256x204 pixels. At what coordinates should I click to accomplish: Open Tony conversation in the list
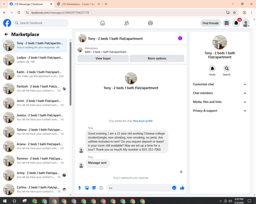[34, 45]
